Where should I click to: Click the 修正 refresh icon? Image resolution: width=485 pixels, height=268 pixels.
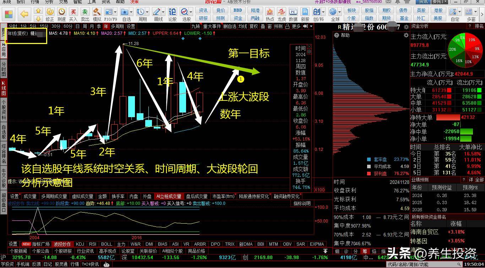[50, 12]
